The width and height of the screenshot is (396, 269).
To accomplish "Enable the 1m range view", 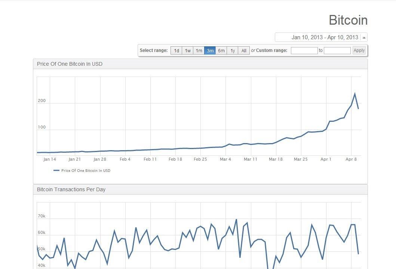I will pos(199,50).
